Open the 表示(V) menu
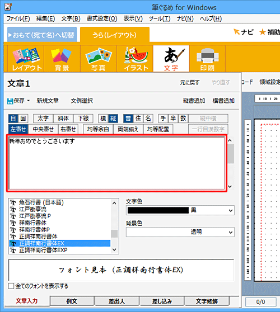The height and width of the screenshot is (312, 280). [133, 18]
